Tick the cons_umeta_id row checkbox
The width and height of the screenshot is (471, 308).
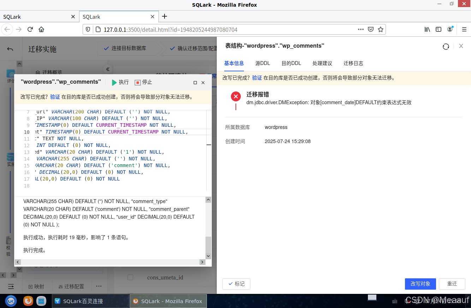tap(130, 277)
